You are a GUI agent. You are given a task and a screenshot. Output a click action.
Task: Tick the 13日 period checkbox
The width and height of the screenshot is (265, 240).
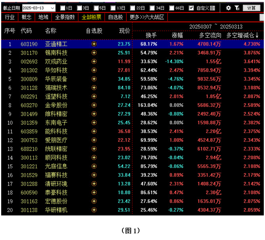point(113,8)
